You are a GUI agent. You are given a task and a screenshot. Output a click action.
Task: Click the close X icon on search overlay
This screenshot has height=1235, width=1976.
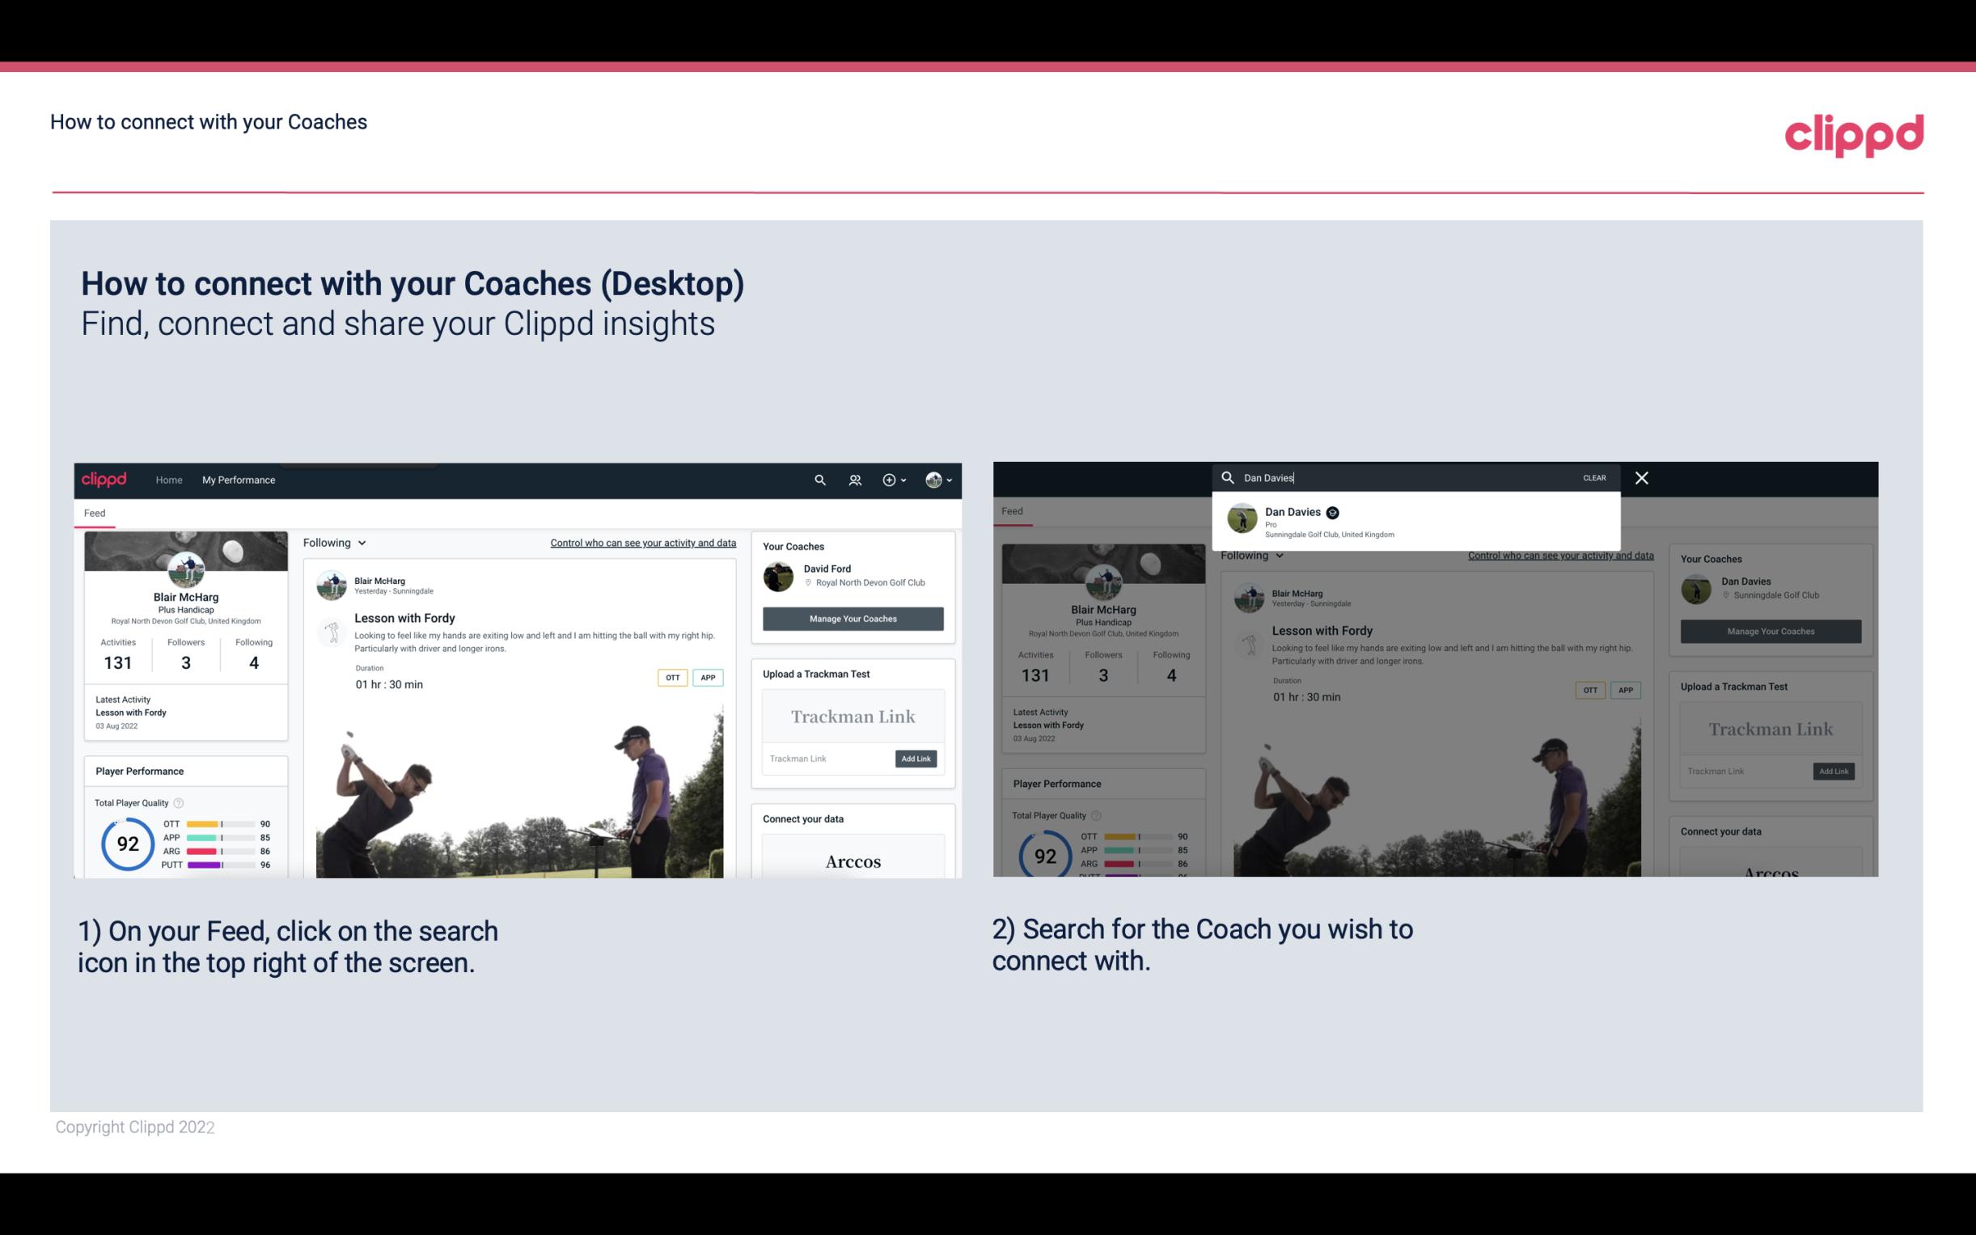tap(1642, 476)
